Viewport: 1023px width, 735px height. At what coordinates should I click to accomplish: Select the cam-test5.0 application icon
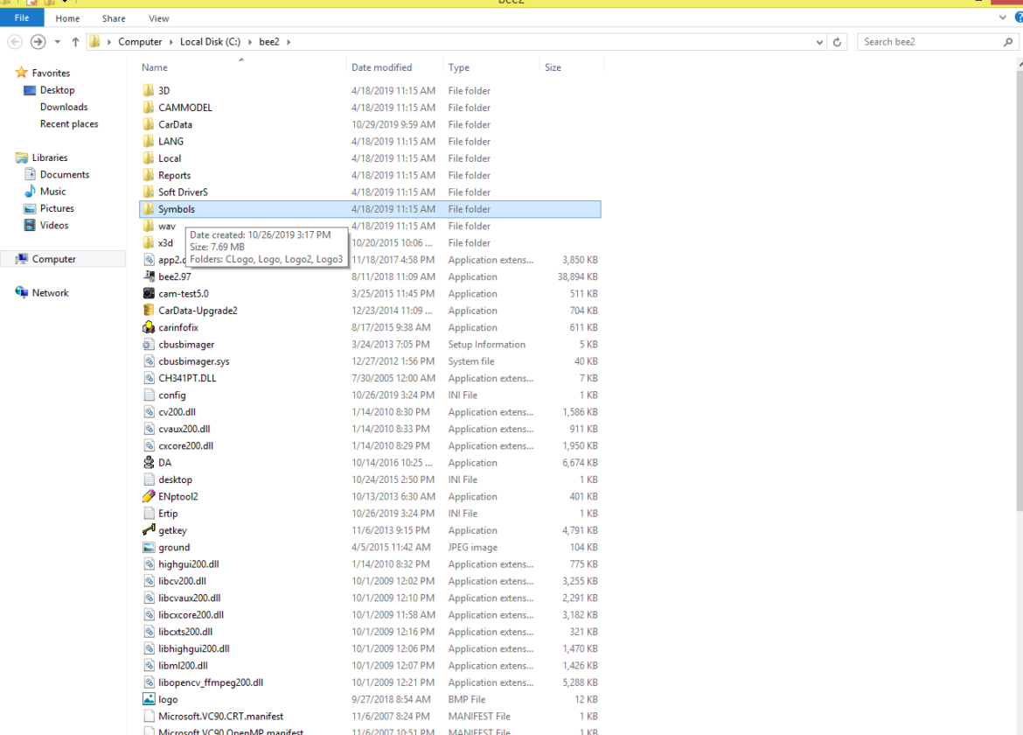(x=150, y=294)
